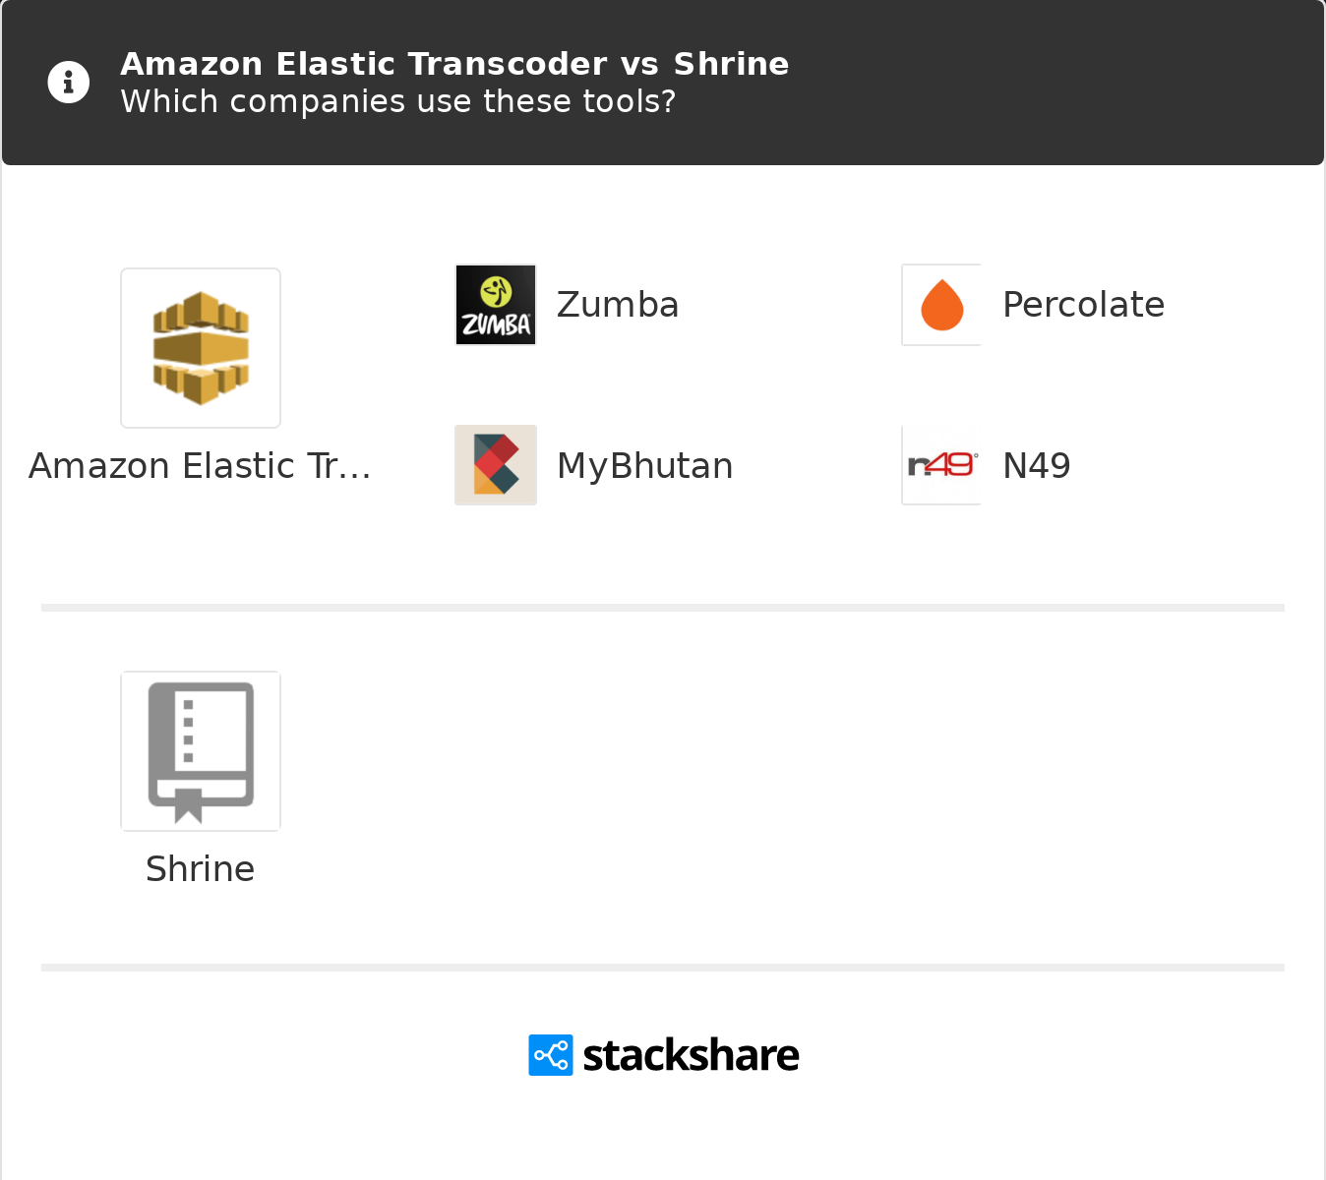Viewport: 1326px width, 1180px height.
Task: Open the Percolate company name link
Action: 1083,305
